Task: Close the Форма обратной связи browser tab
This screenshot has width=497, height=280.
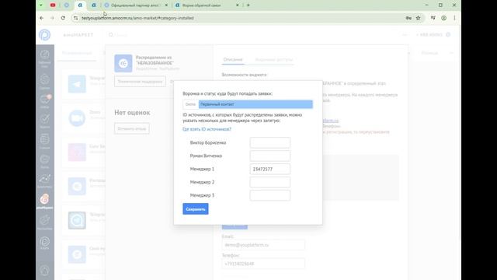Action: (x=238, y=5)
